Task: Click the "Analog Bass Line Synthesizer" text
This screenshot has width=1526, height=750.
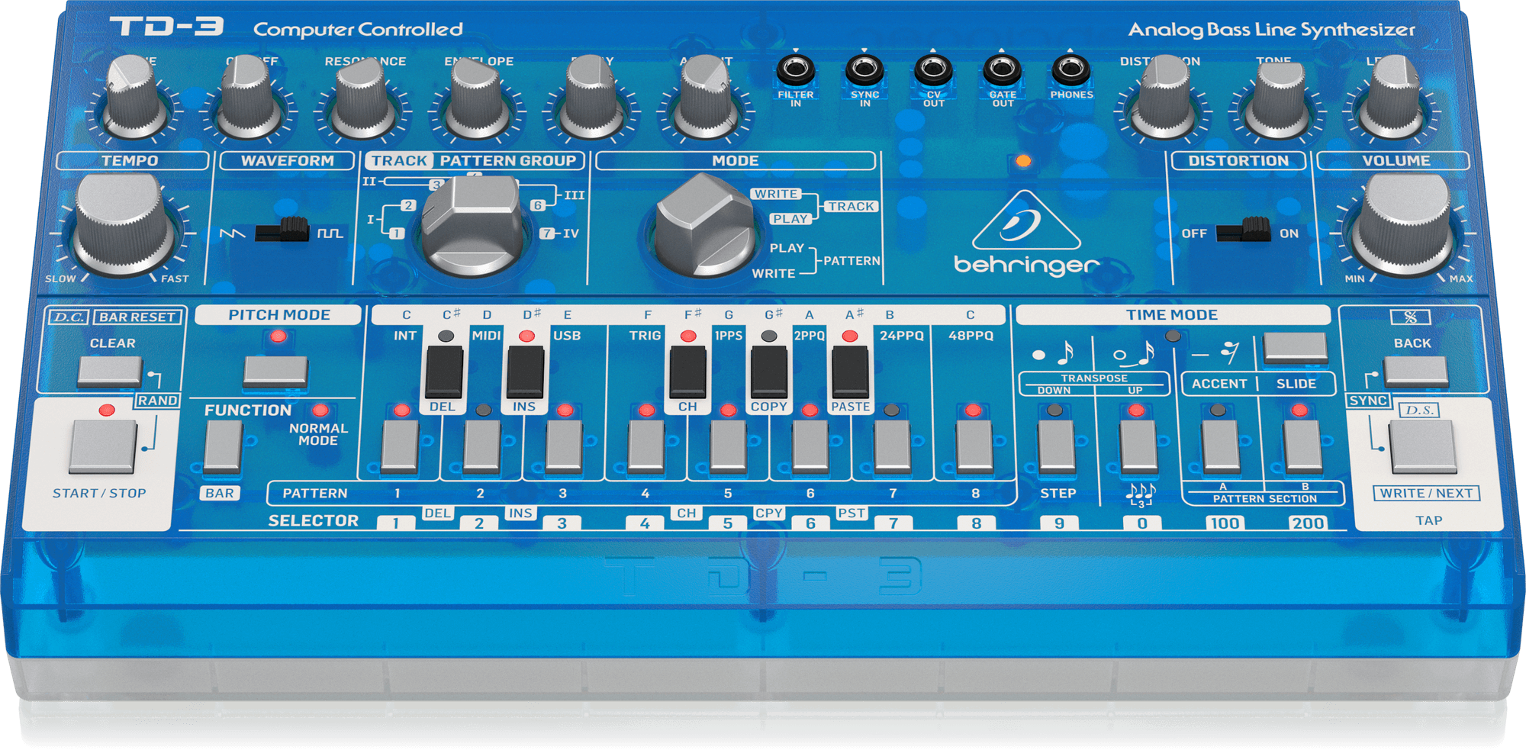Action: (1271, 30)
